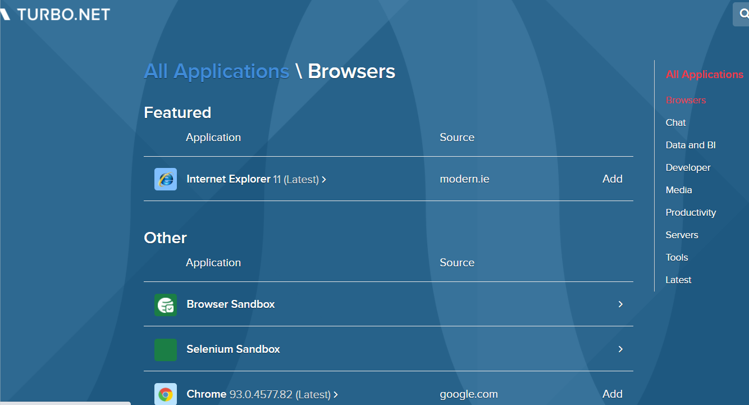Show Latest applications in sidebar
Screen dimensions: 749x405
pyautogui.click(x=678, y=280)
